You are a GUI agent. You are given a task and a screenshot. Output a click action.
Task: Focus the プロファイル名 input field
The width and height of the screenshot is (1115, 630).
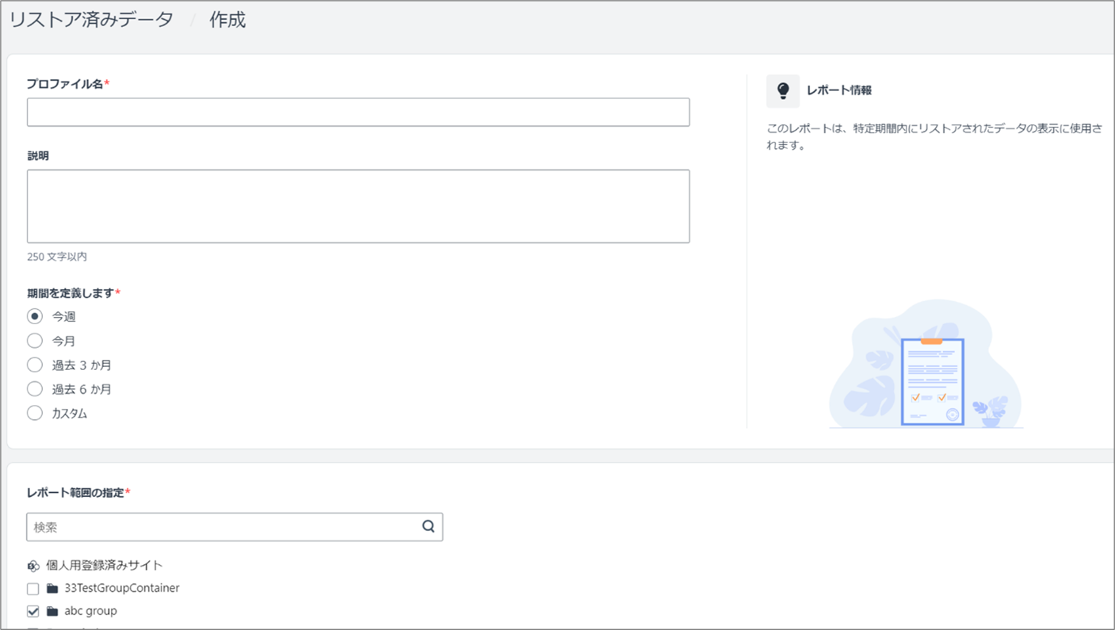(x=358, y=112)
